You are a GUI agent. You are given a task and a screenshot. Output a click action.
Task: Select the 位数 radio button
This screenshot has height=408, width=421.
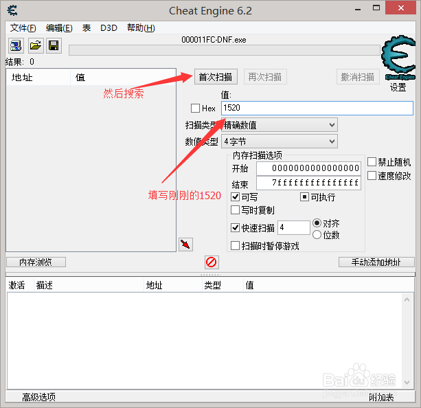[x=317, y=235]
